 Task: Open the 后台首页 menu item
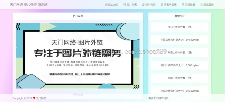(x=112, y=4)
